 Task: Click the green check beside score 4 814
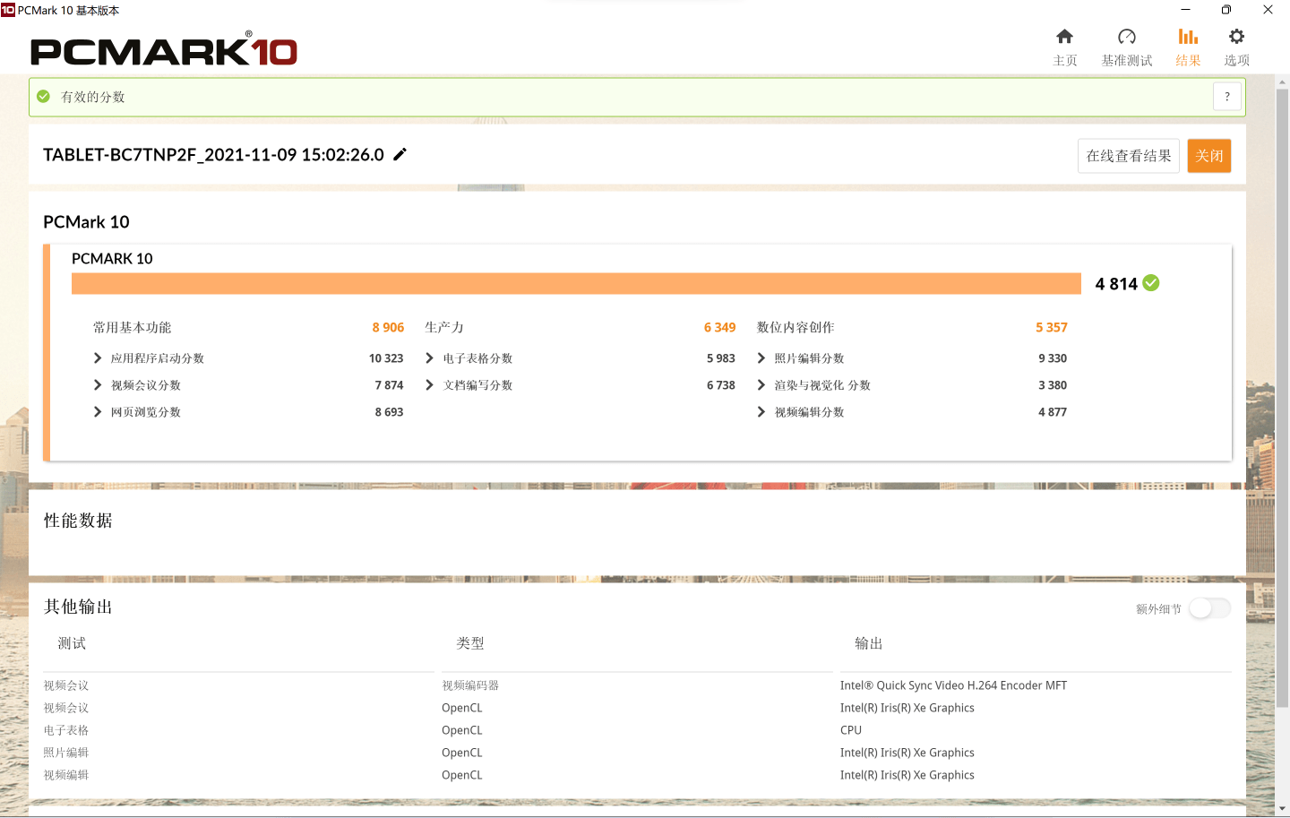pos(1151,283)
